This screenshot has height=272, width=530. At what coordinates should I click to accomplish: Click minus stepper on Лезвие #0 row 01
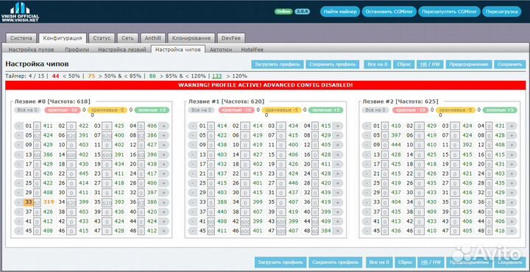click(x=18, y=126)
